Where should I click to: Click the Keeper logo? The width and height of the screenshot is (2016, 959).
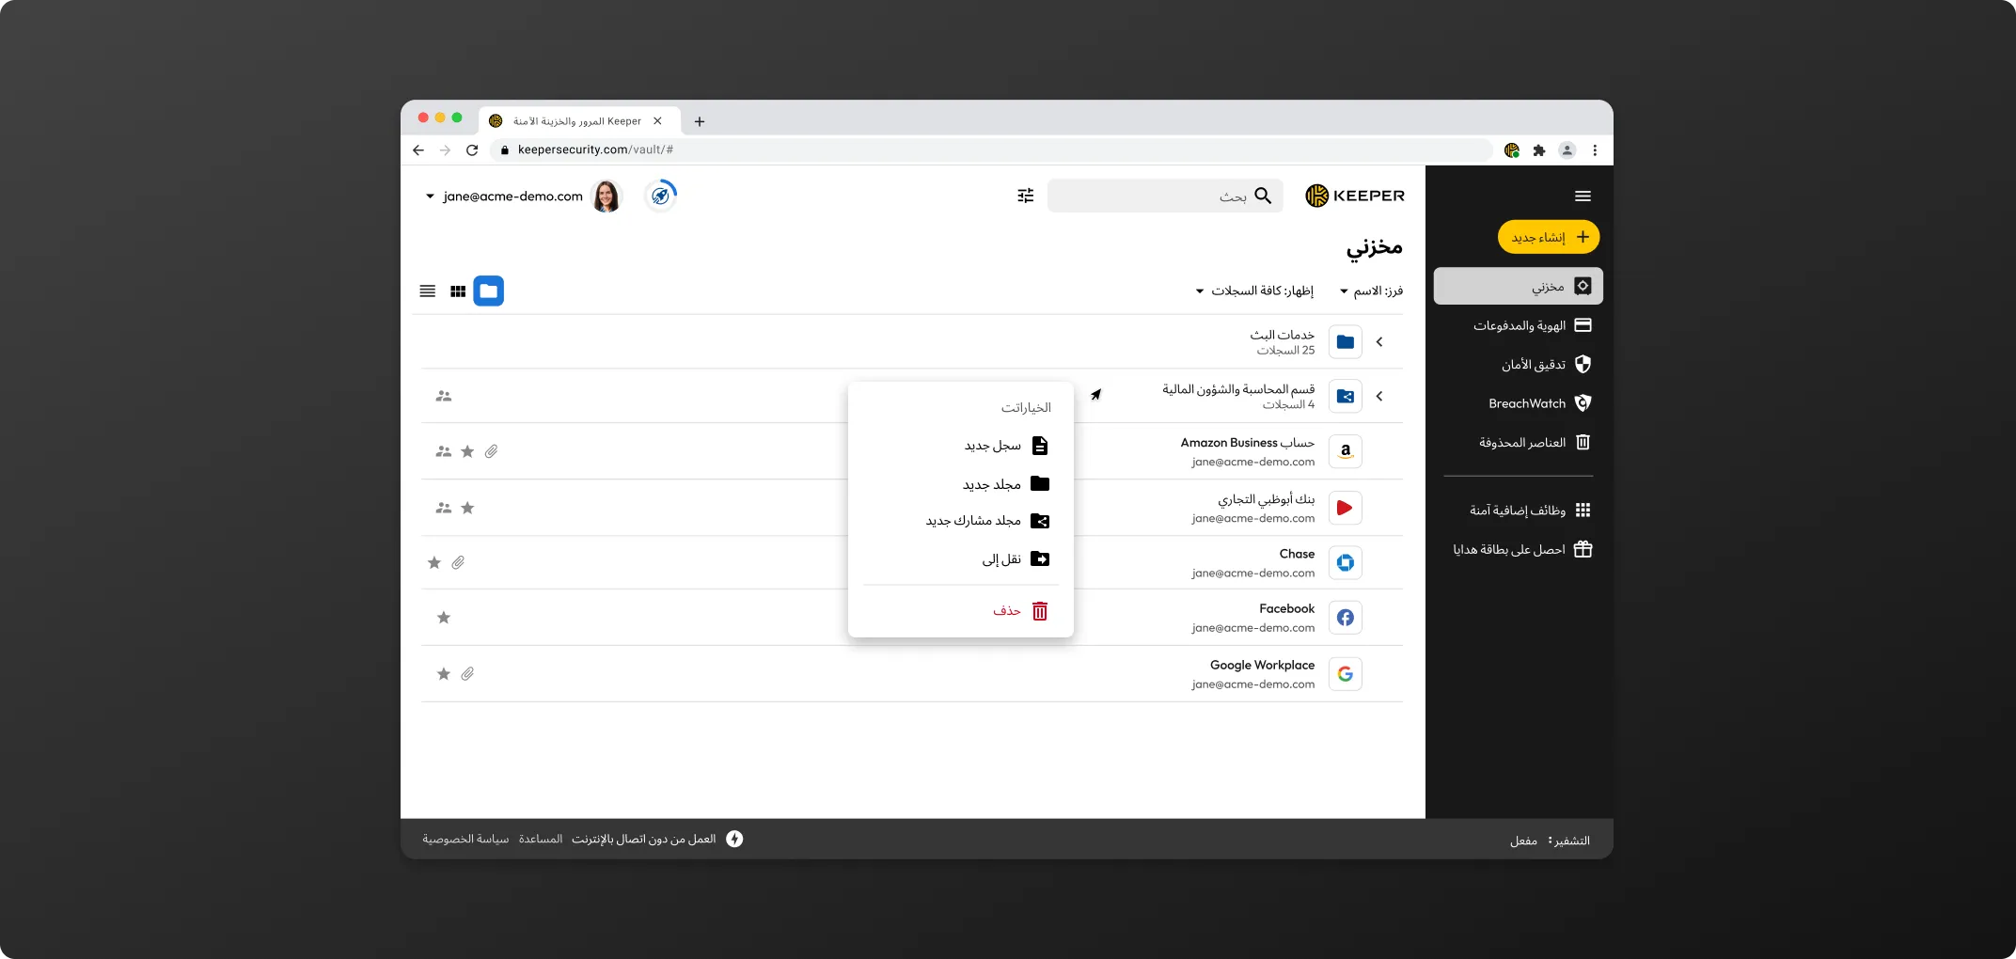1355,196
